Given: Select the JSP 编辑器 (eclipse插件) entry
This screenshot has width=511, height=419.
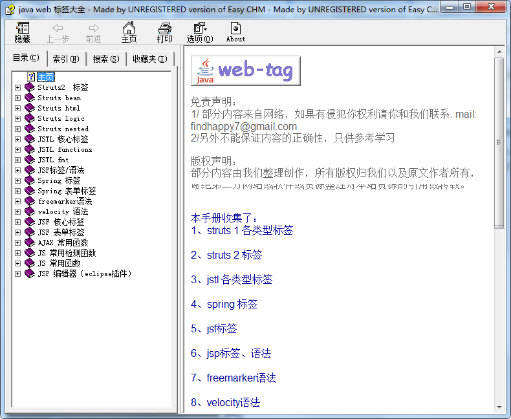Looking at the screenshot, I should (84, 274).
